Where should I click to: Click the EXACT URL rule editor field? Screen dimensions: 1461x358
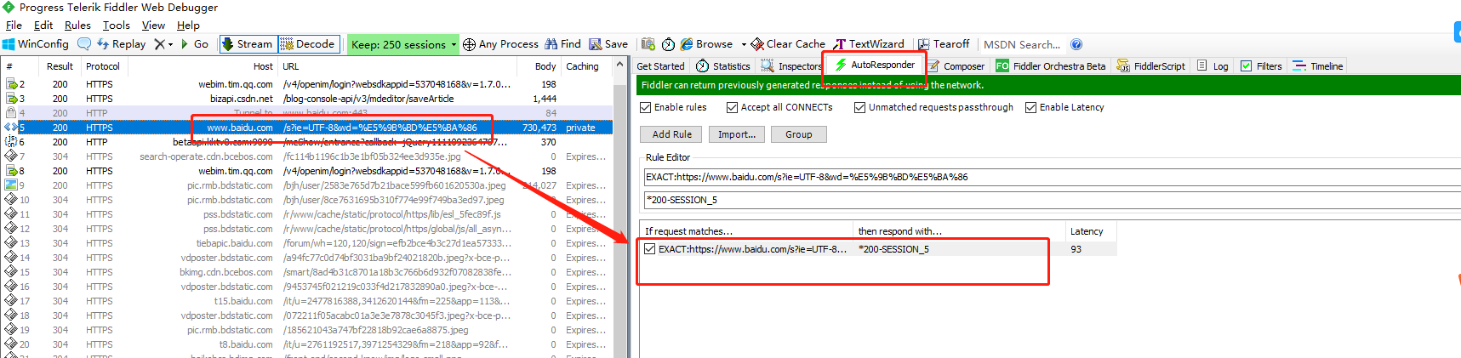tap(1052, 177)
